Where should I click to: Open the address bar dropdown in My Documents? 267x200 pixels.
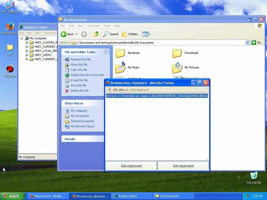coord(247,42)
